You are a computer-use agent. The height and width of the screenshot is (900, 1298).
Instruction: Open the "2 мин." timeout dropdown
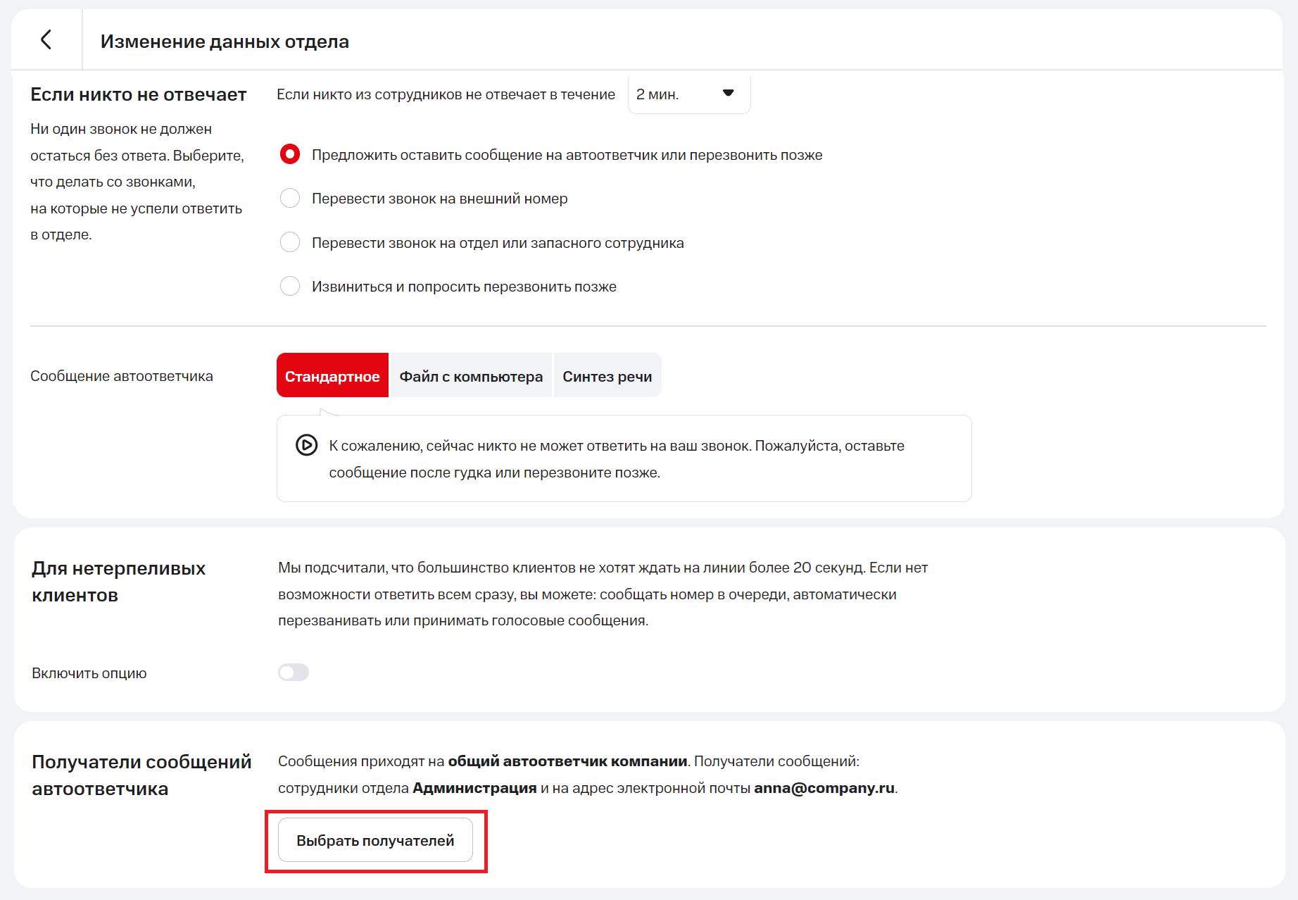pos(688,94)
